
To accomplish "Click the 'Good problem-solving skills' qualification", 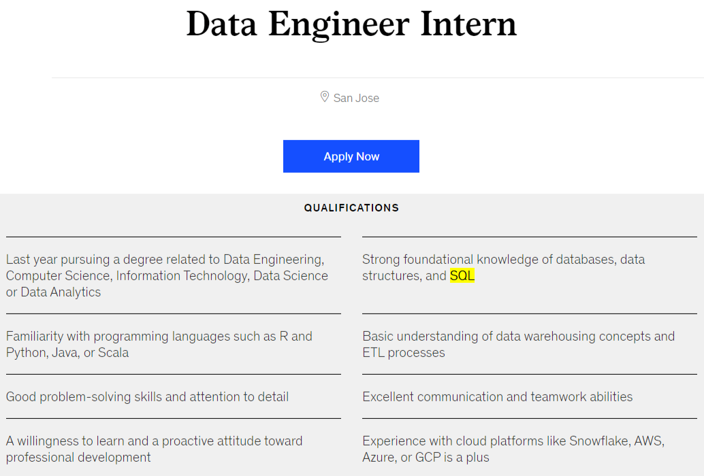I will [147, 397].
